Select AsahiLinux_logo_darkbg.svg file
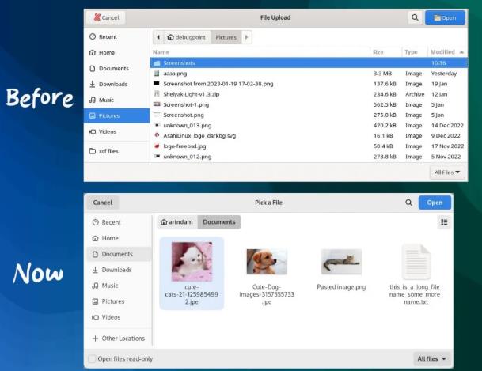Viewport: 482px width, 371px height. coord(309,136)
